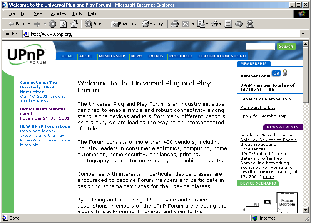Click the scrollbar down arrow

point(305,210)
